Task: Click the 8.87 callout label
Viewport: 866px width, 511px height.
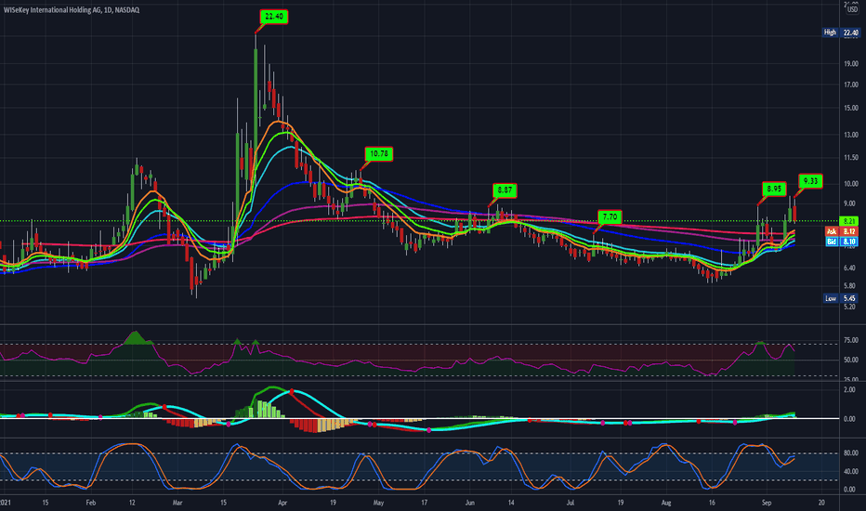Action: click(x=505, y=190)
